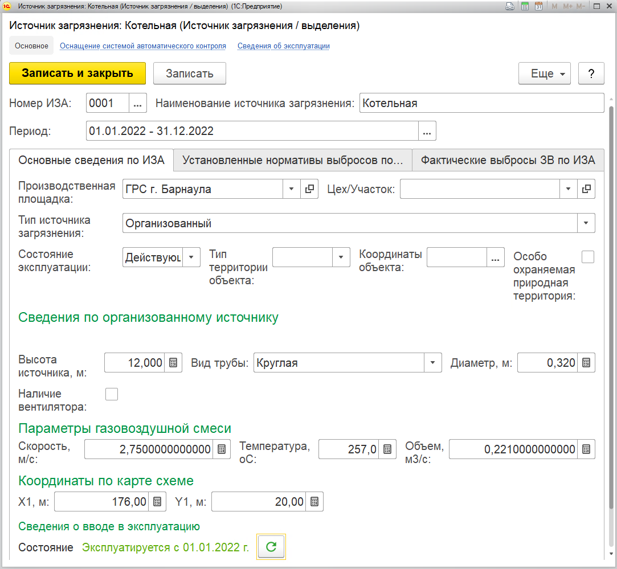Click the Y1 coordinate field

259,501
